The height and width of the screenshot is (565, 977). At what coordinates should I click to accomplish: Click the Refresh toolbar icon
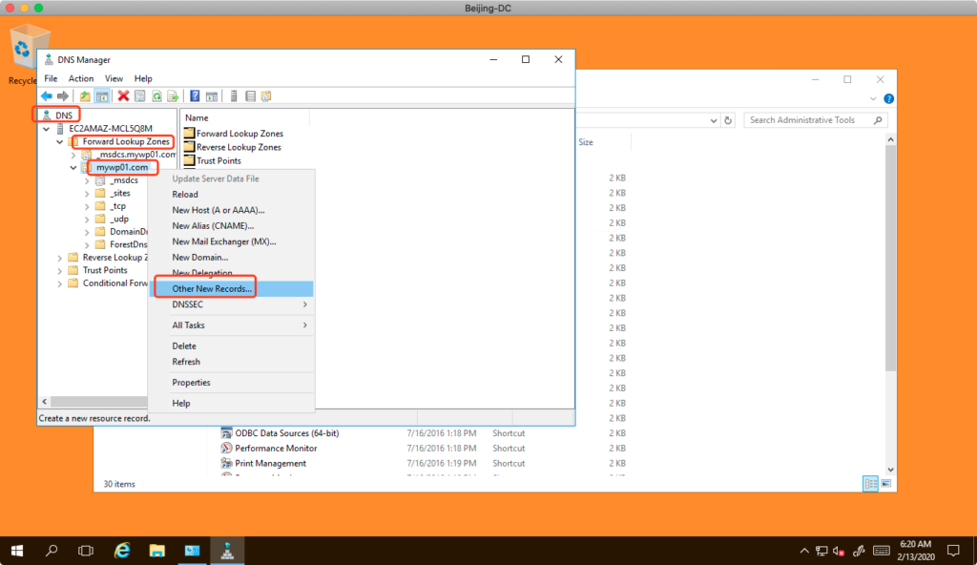coord(156,96)
